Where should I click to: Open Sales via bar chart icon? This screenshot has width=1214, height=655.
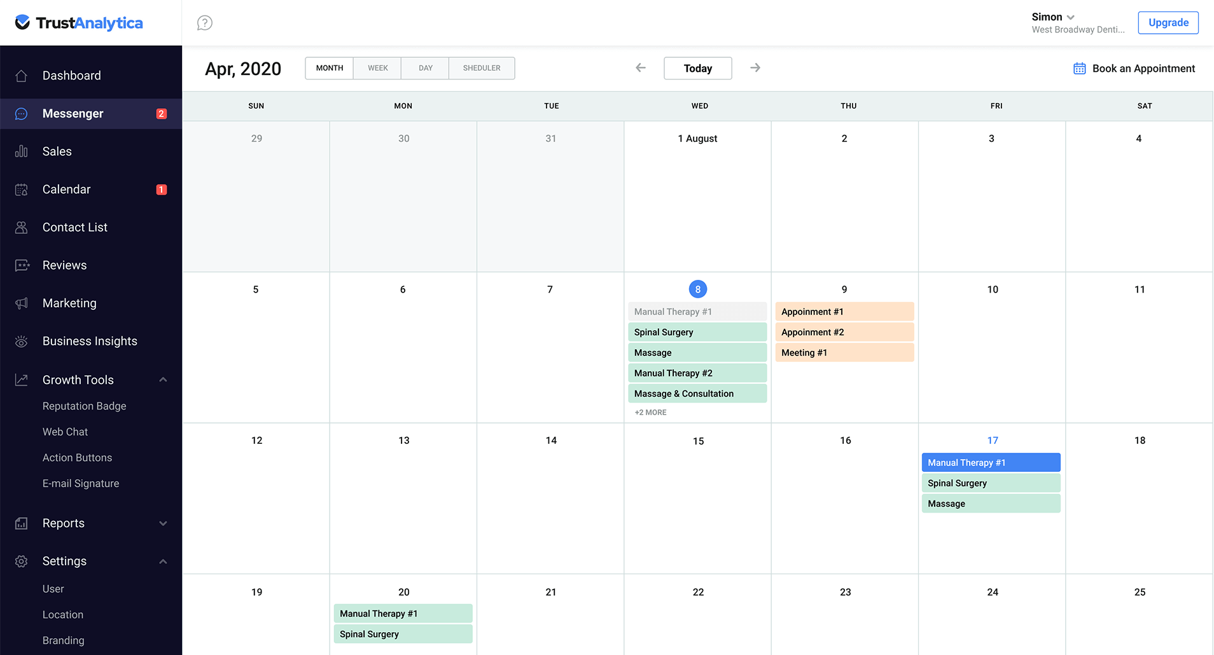(22, 151)
